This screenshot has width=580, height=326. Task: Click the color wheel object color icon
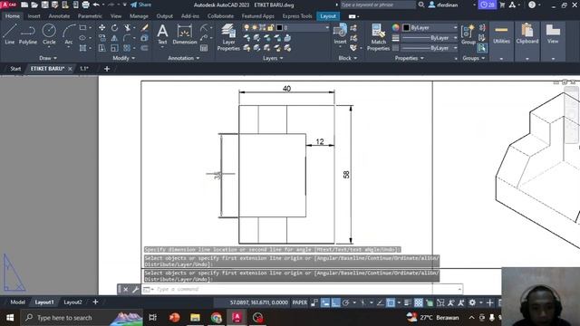click(396, 28)
